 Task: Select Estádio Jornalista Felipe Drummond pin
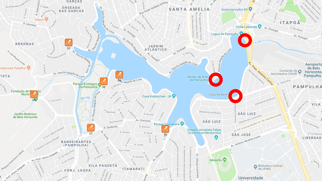coord(216,137)
